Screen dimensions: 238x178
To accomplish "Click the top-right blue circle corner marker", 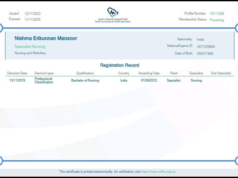I will point(237,28).
